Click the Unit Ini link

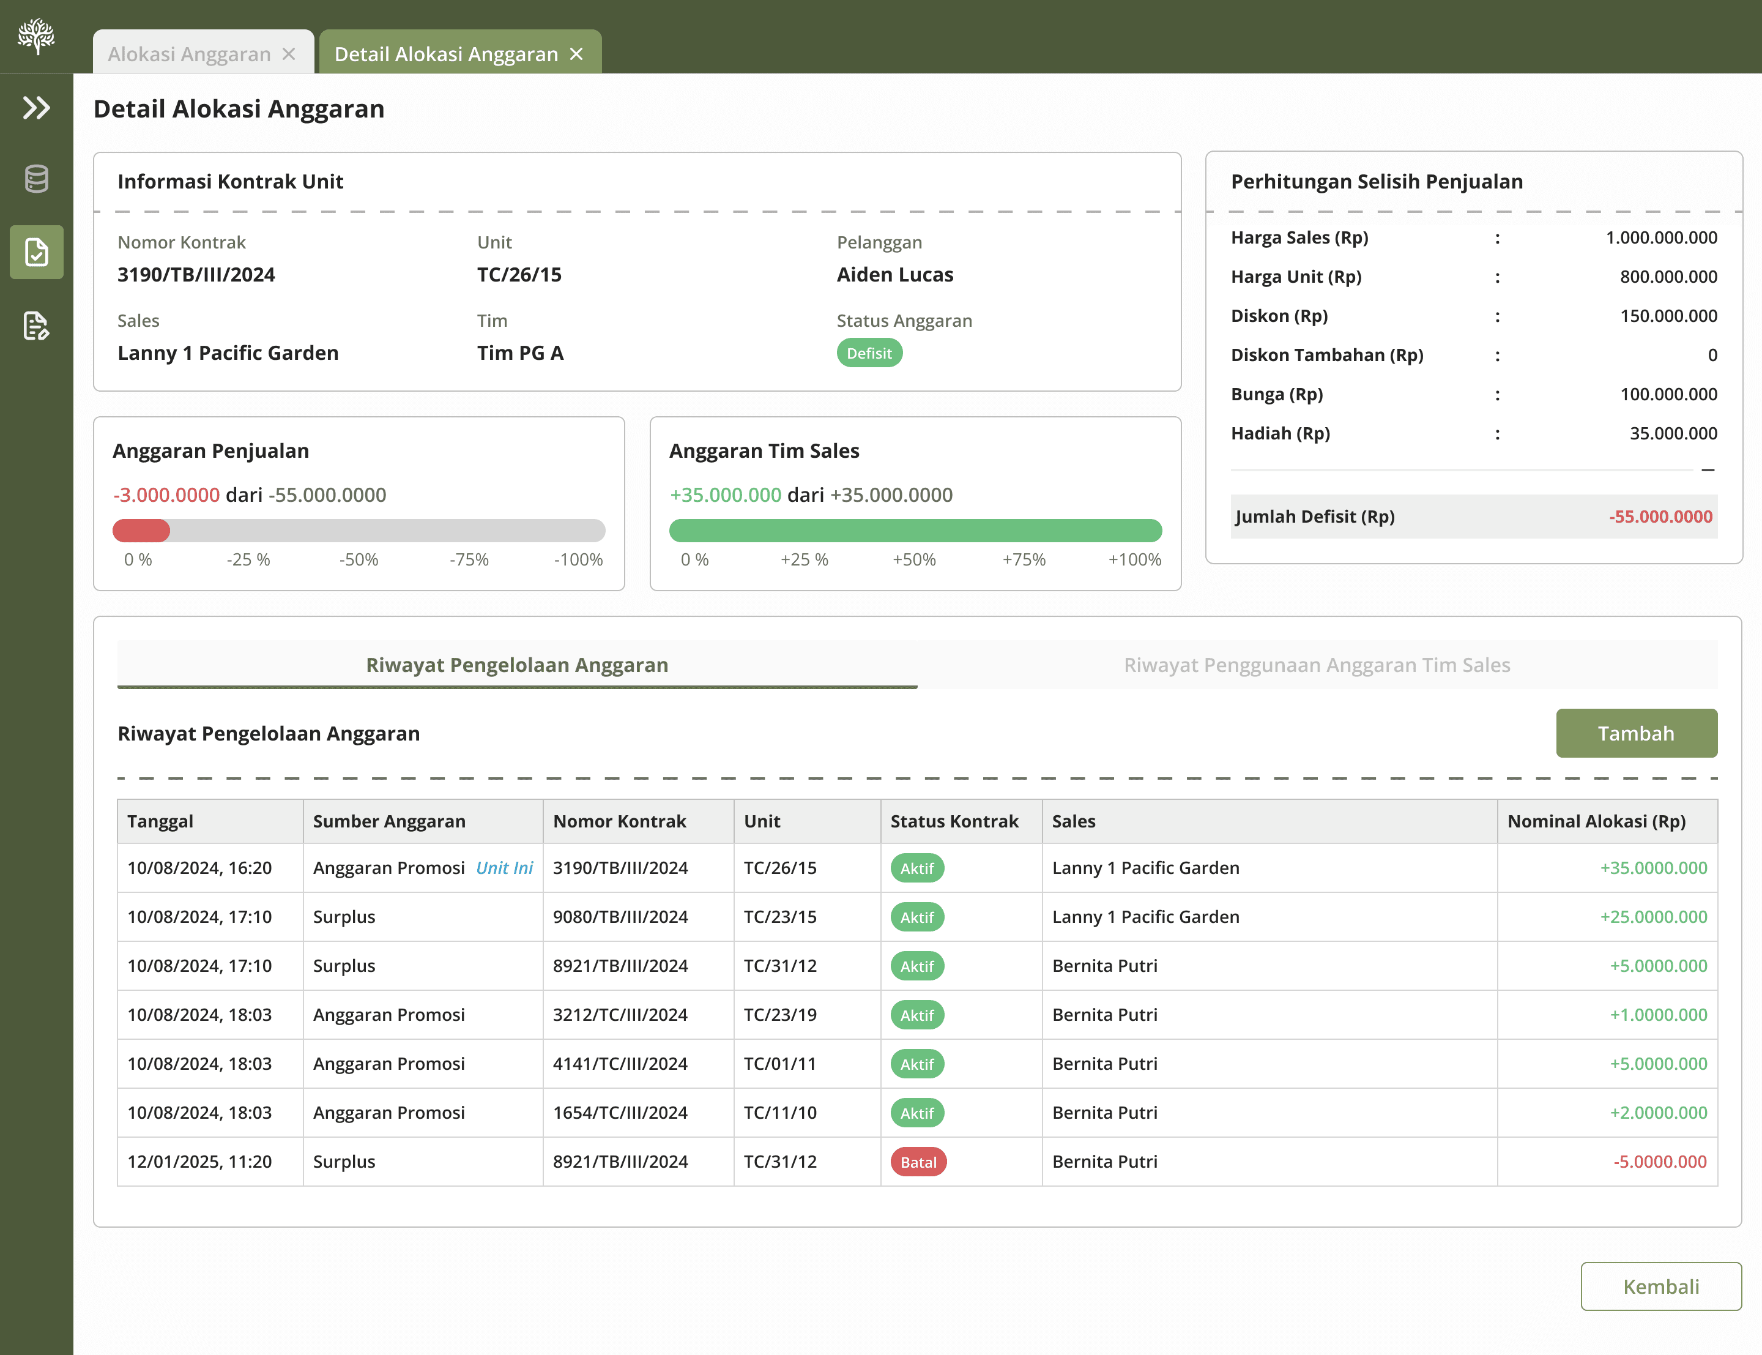point(505,868)
